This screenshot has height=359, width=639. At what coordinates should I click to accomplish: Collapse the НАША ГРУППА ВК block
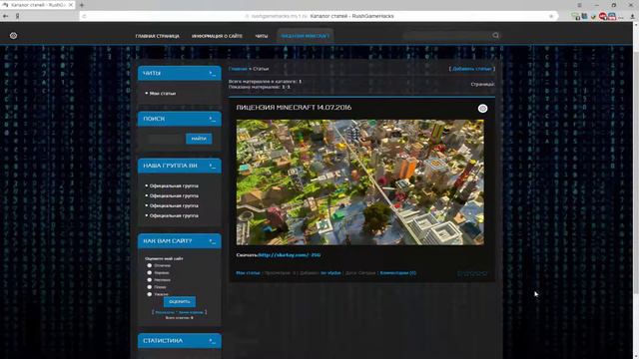tap(213, 166)
